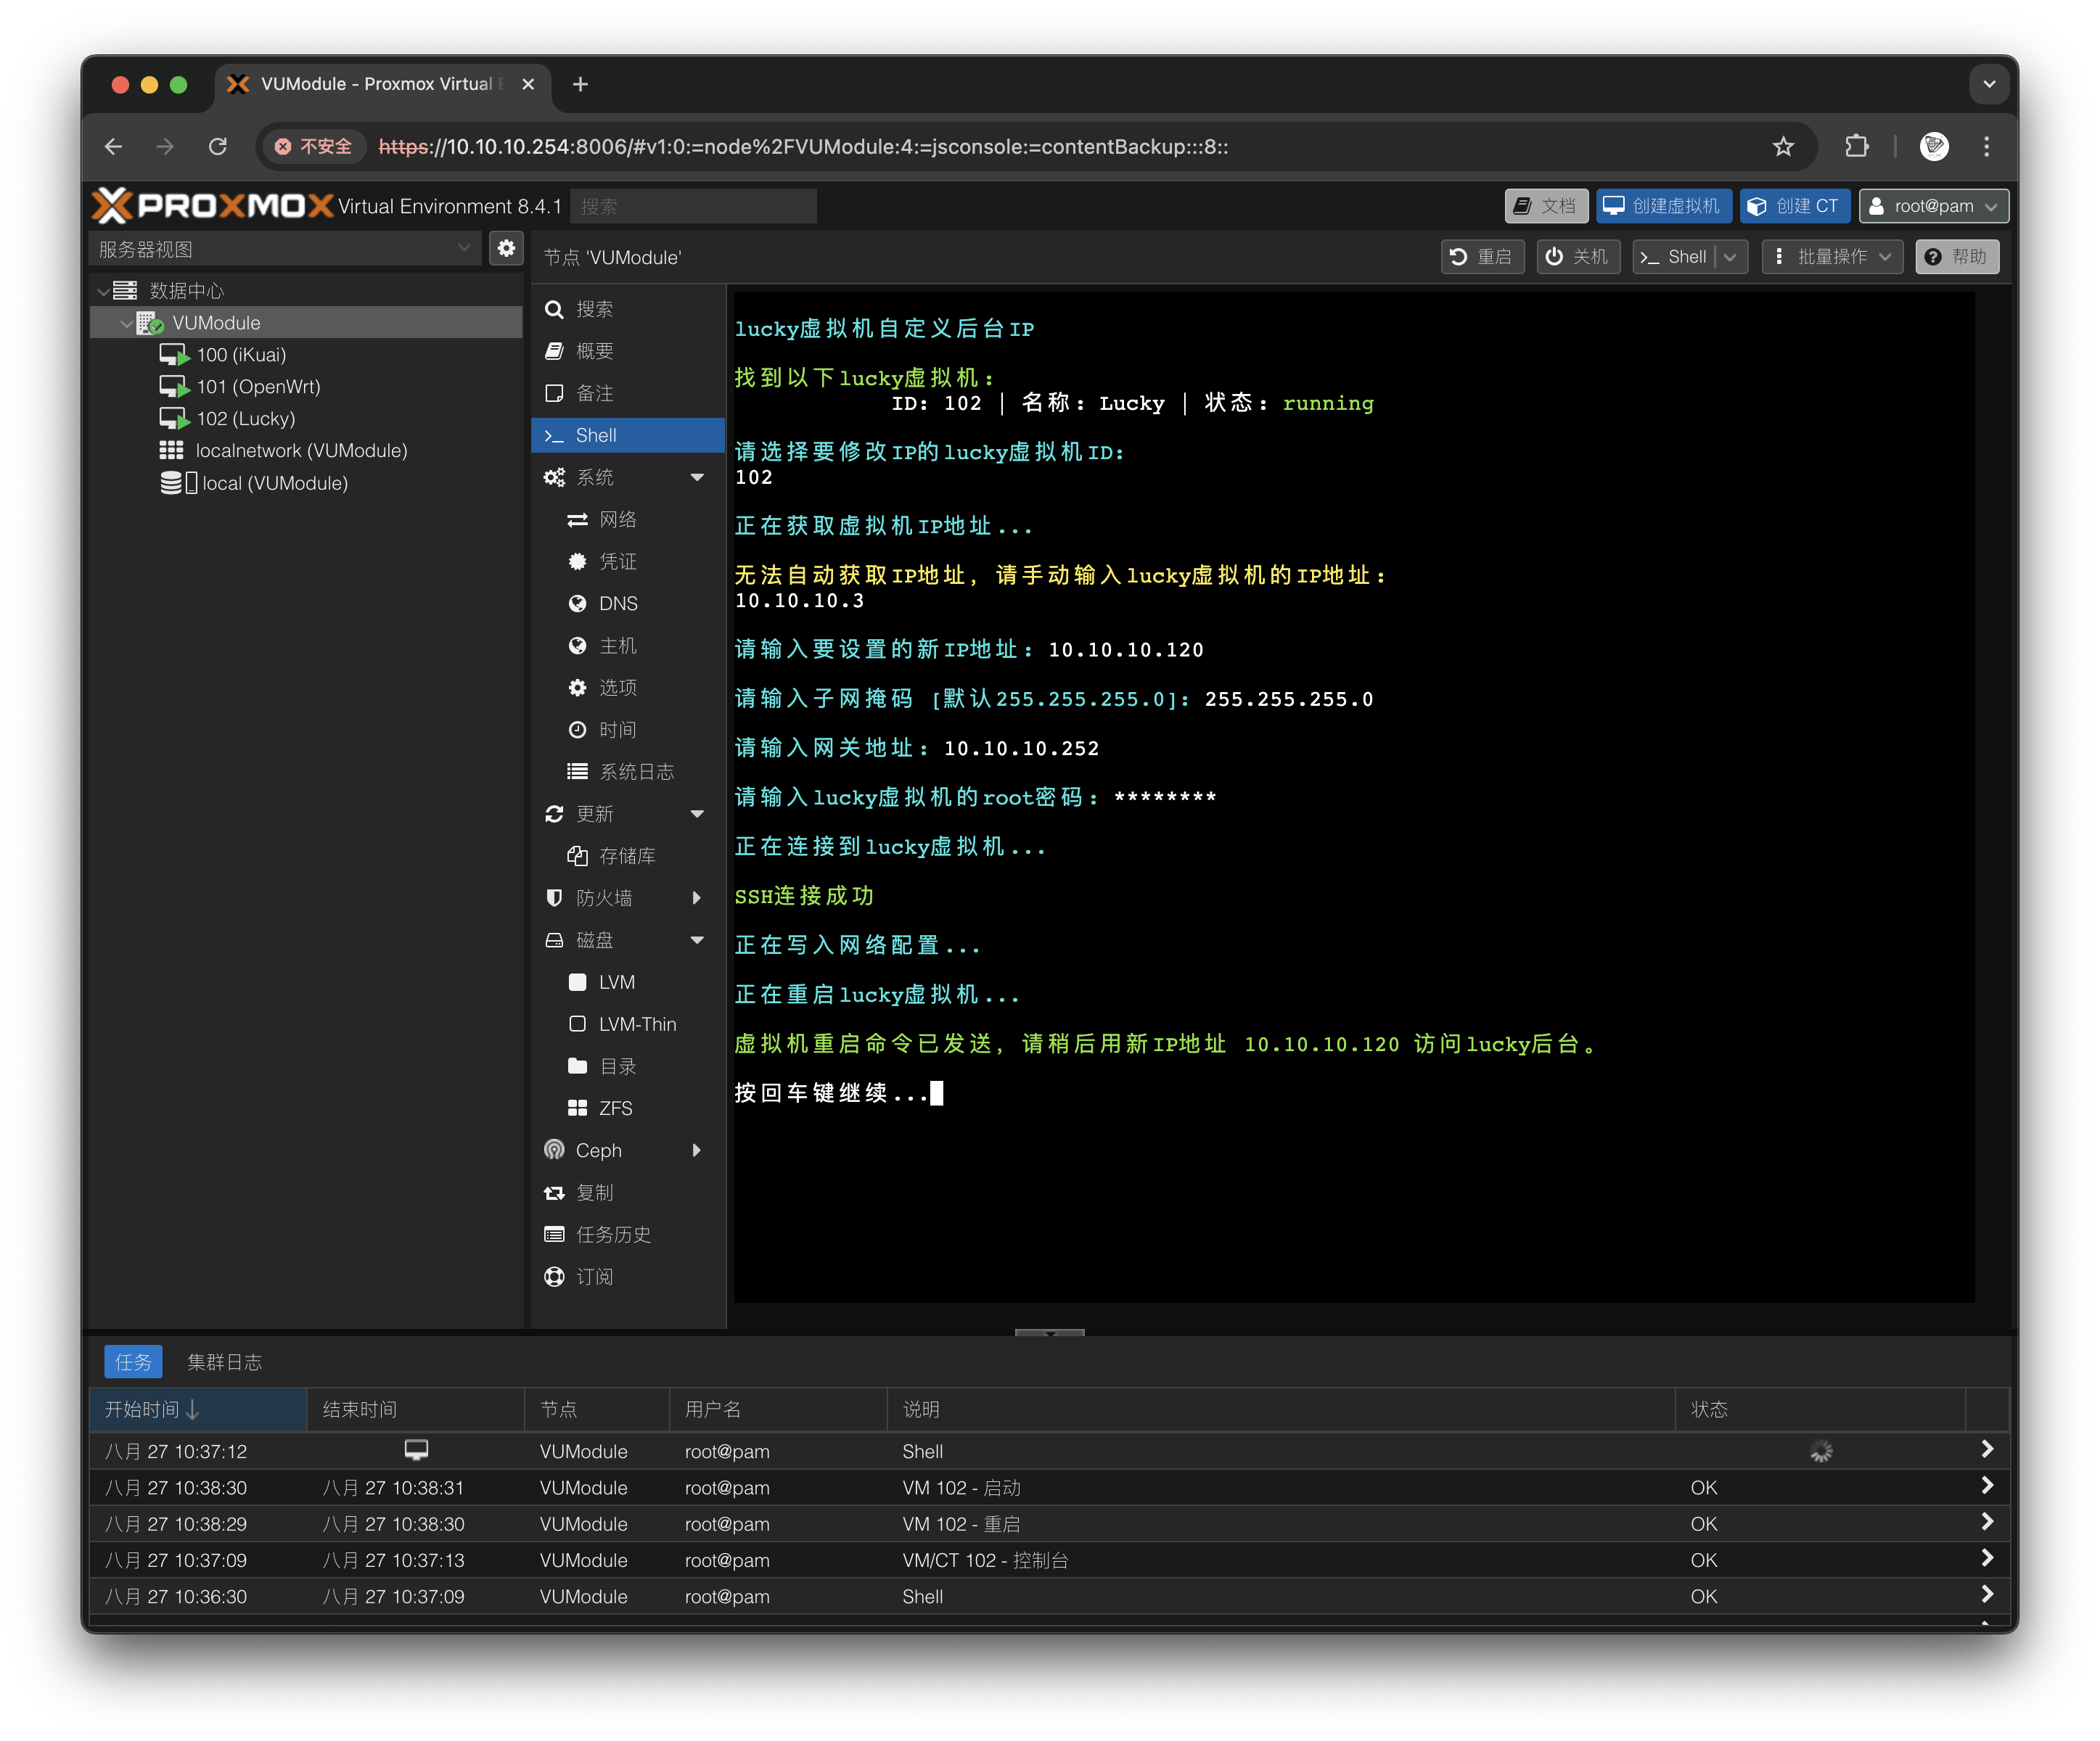Collapse the 系统 section arrow
Viewport: 2100px width, 1741px height.
697,478
